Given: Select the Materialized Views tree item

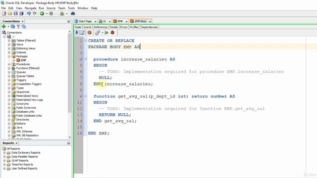Looking at the screenshot, I should tap(27, 96).
